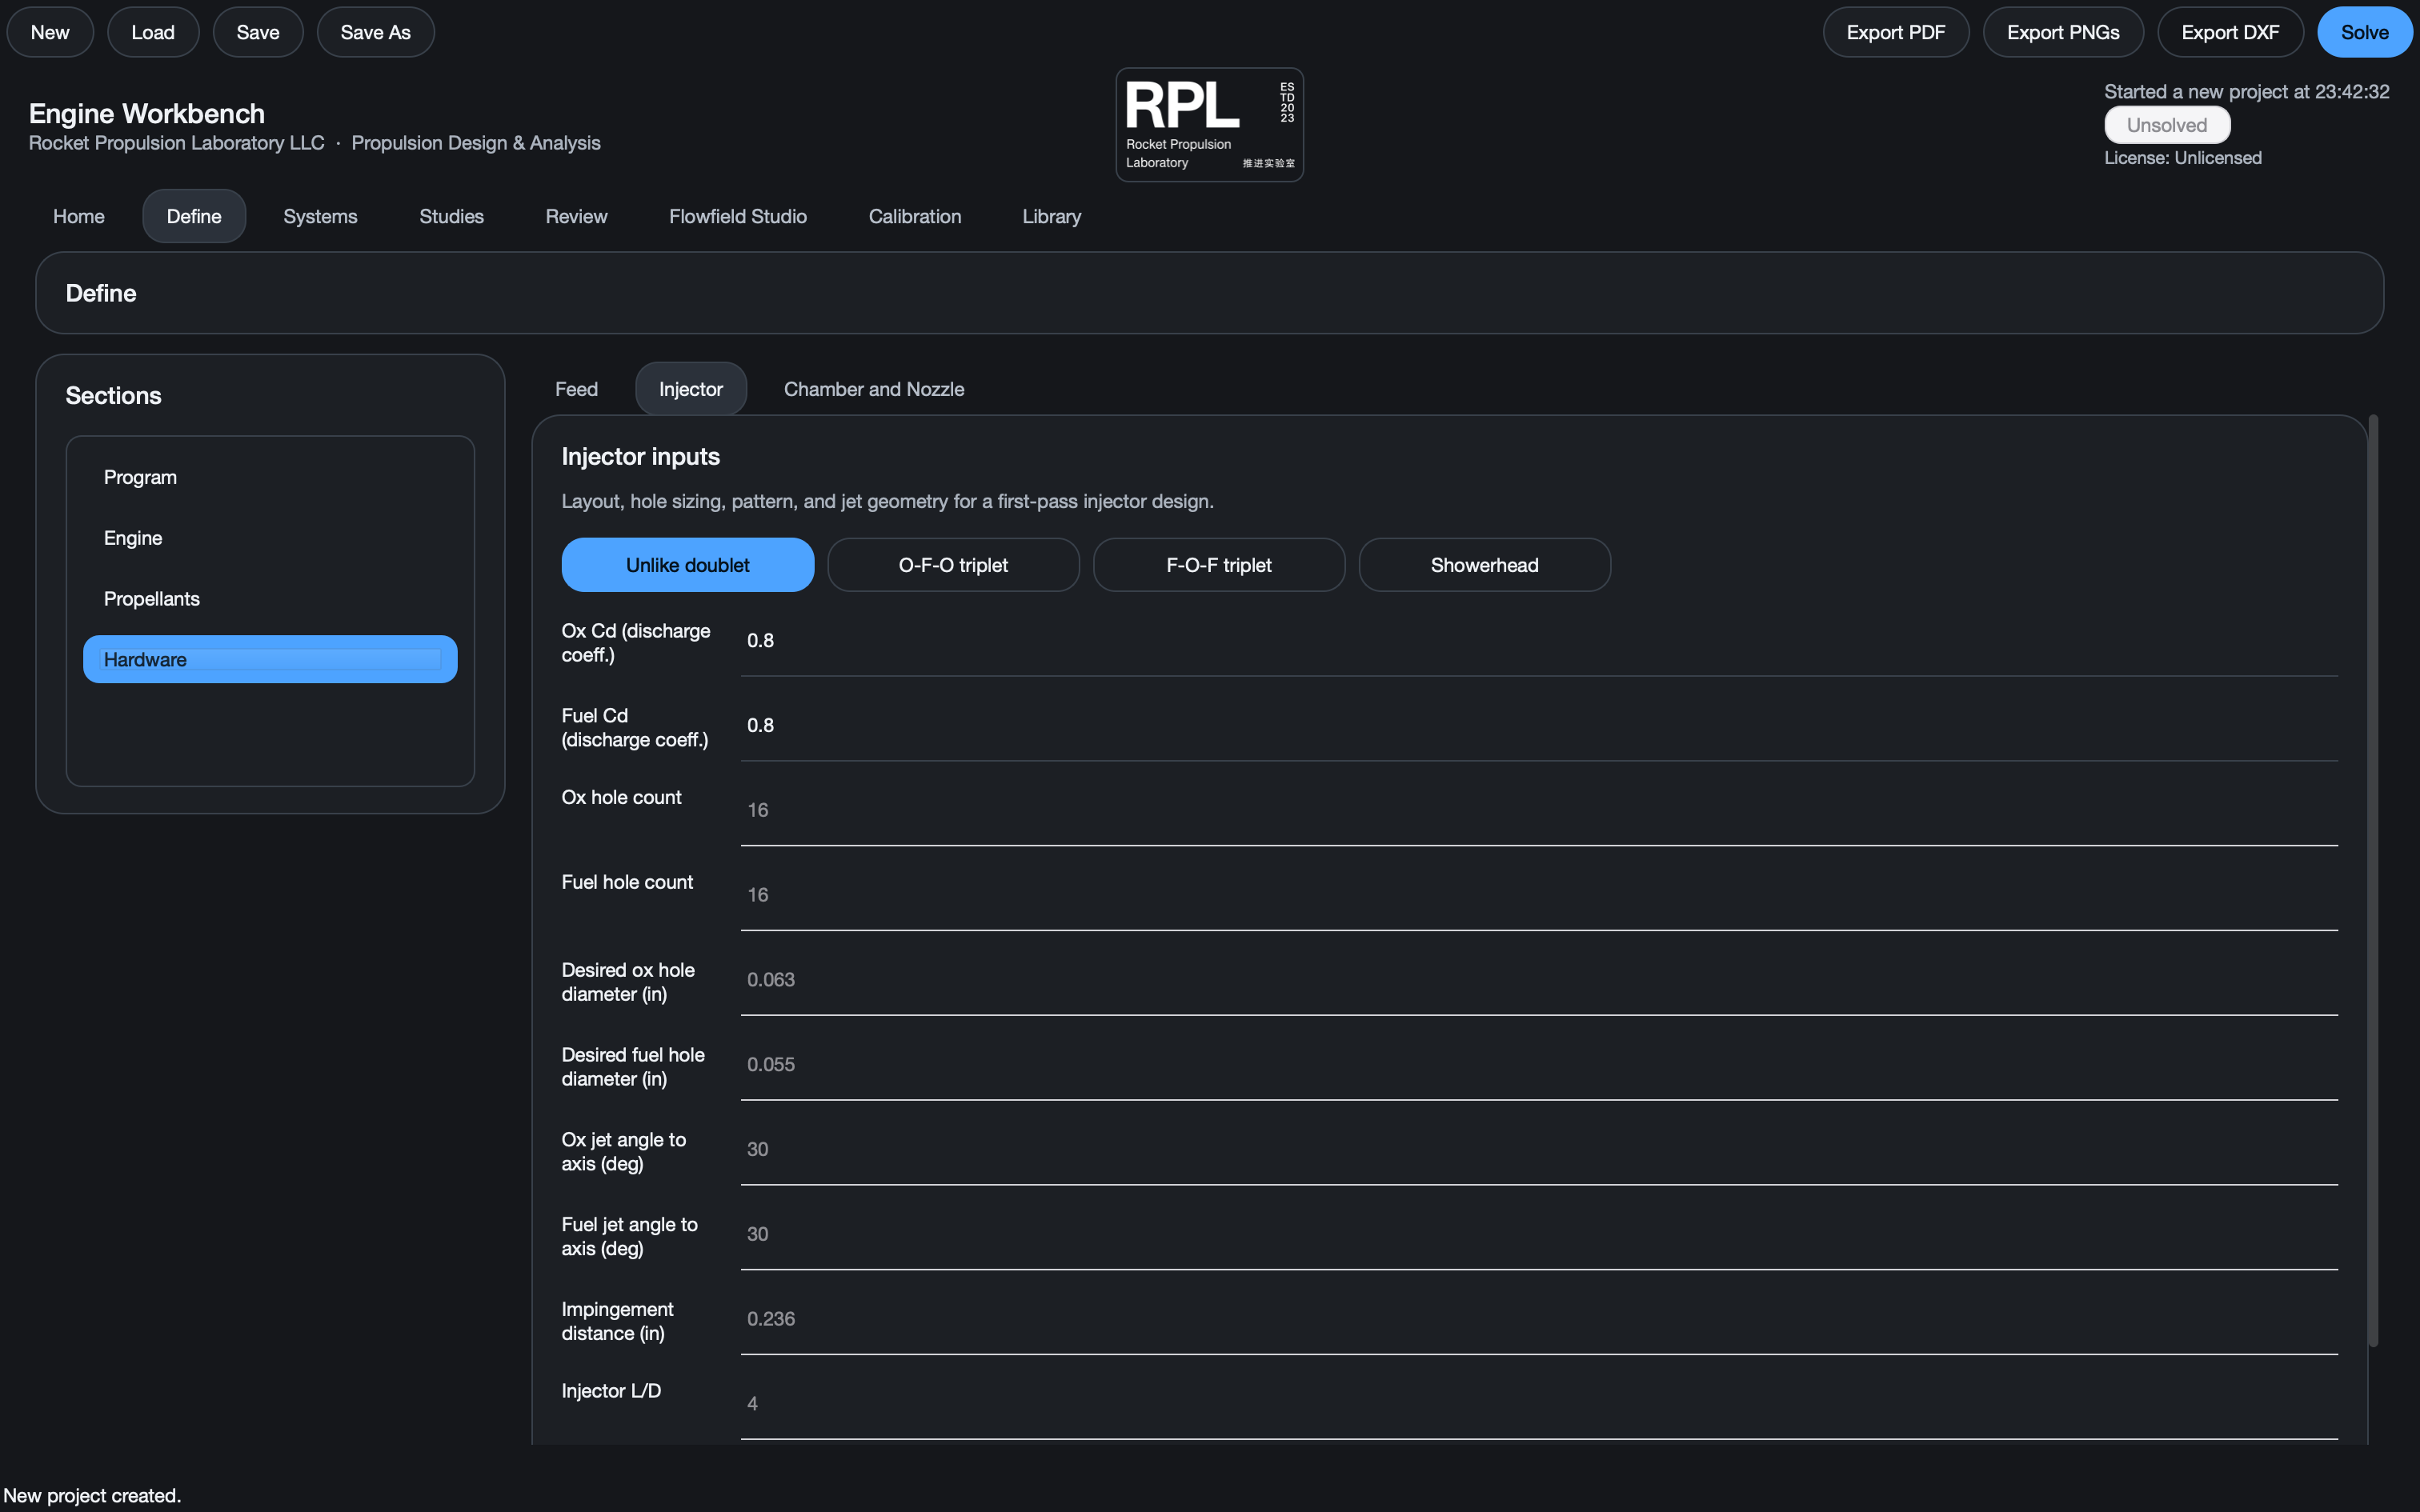Focus the Fuel jet angle to axis field
2420x1512 pixels.
1539,1235
